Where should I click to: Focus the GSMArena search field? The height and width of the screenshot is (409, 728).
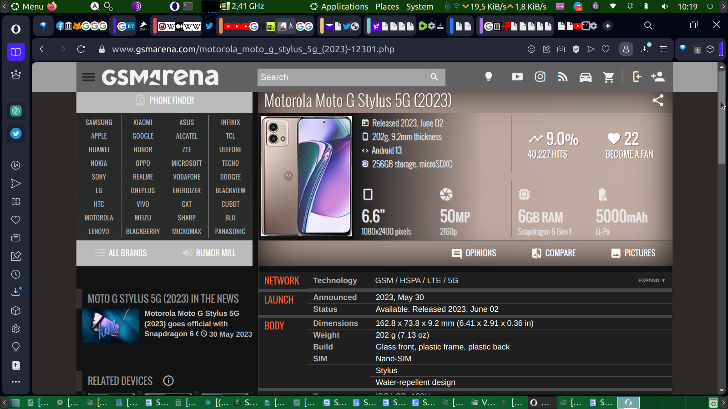click(x=341, y=77)
